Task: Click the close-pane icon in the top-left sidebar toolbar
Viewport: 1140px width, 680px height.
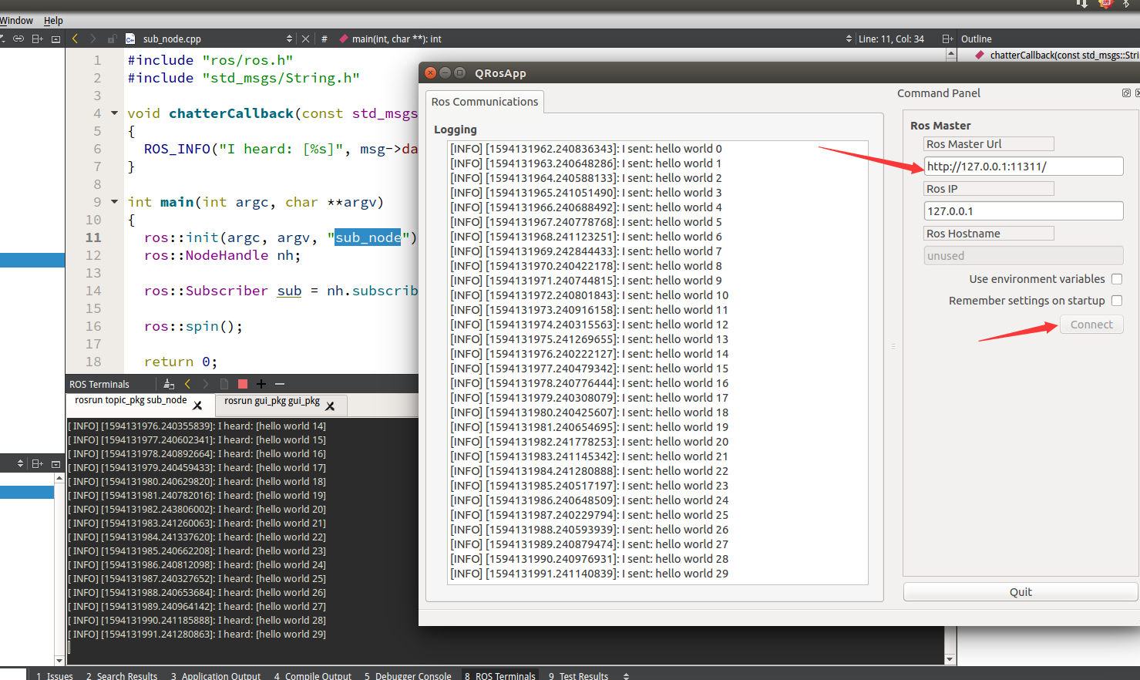Action: 55,39
